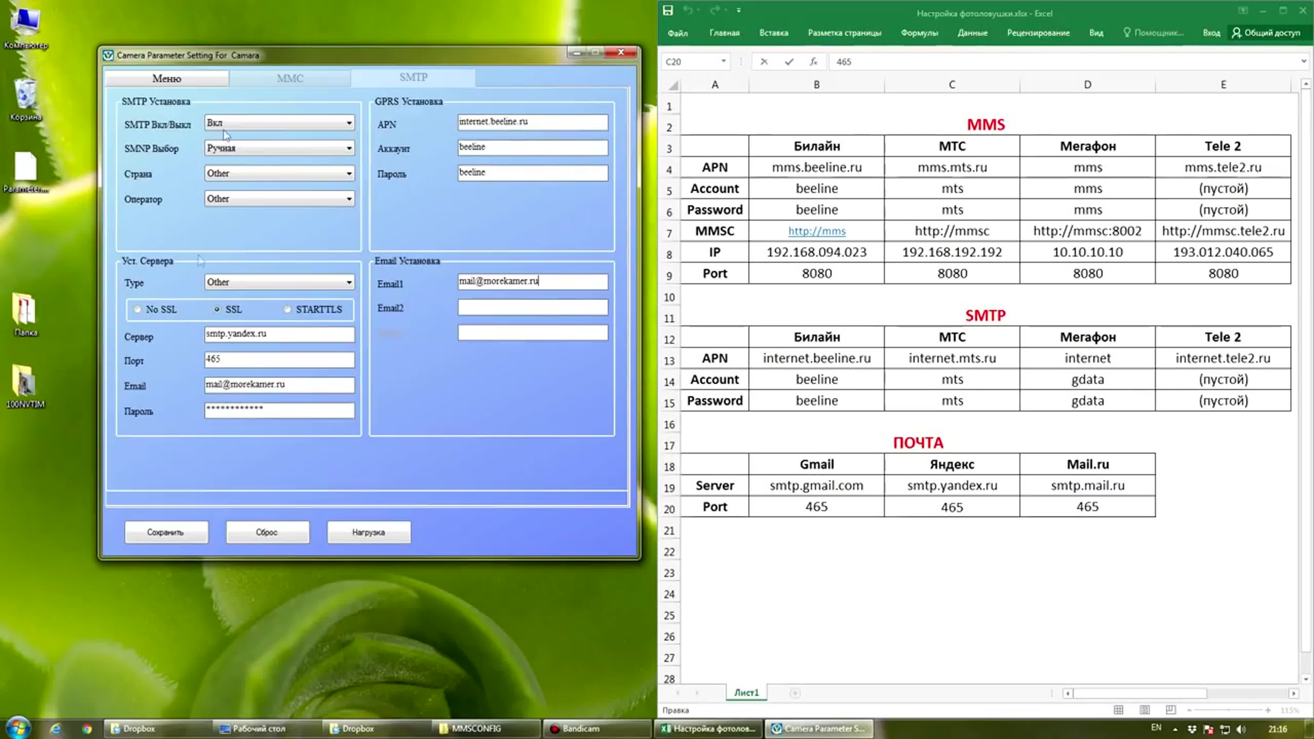Click the add new sheet plus icon
Viewport: 1314px width, 739px height.
click(795, 692)
